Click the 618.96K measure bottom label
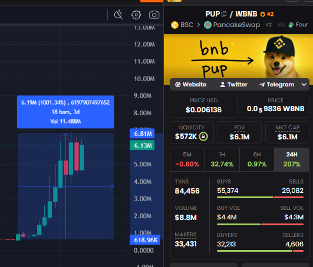The width and height of the screenshot is (313, 267). [x=145, y=240]
